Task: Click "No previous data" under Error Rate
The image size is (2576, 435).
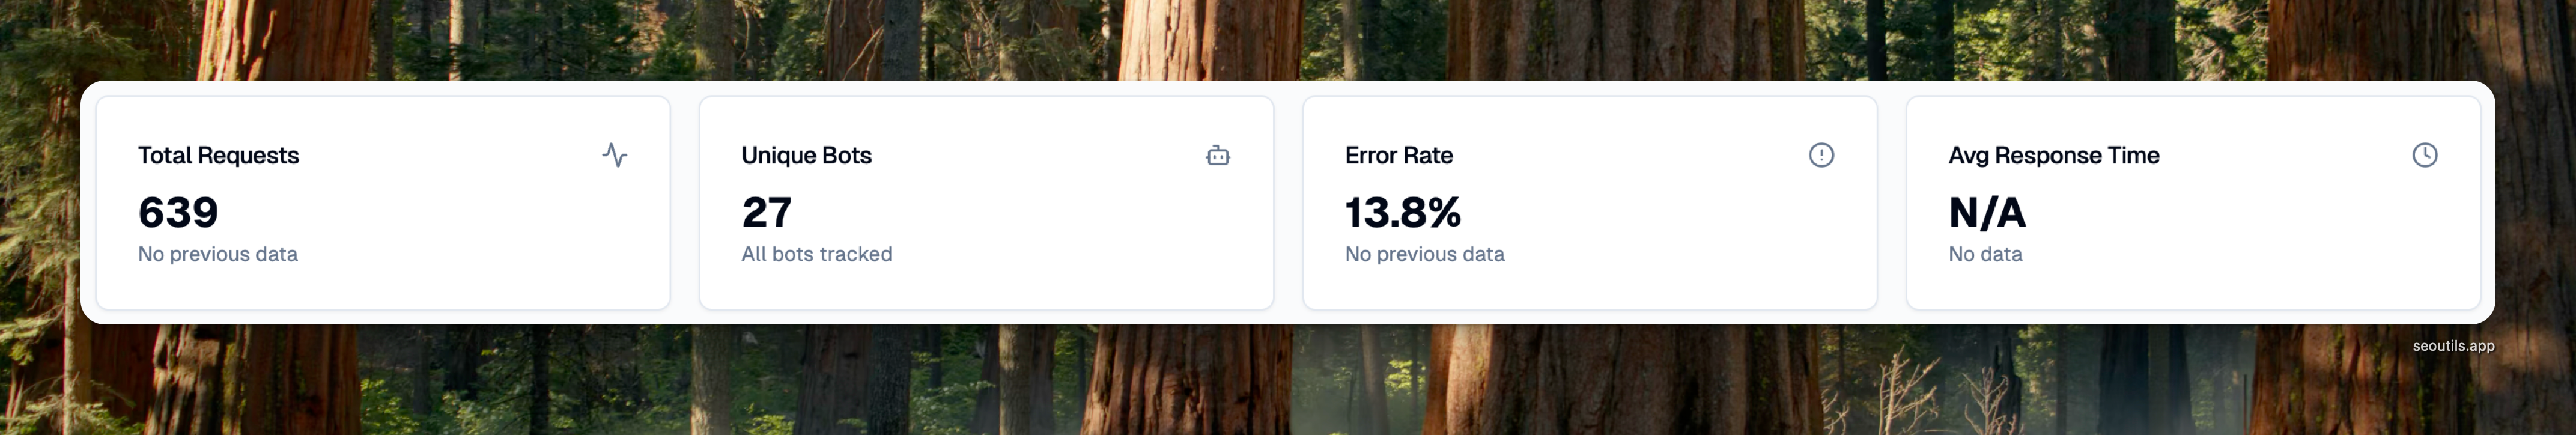Action: tap(1424, 254)
